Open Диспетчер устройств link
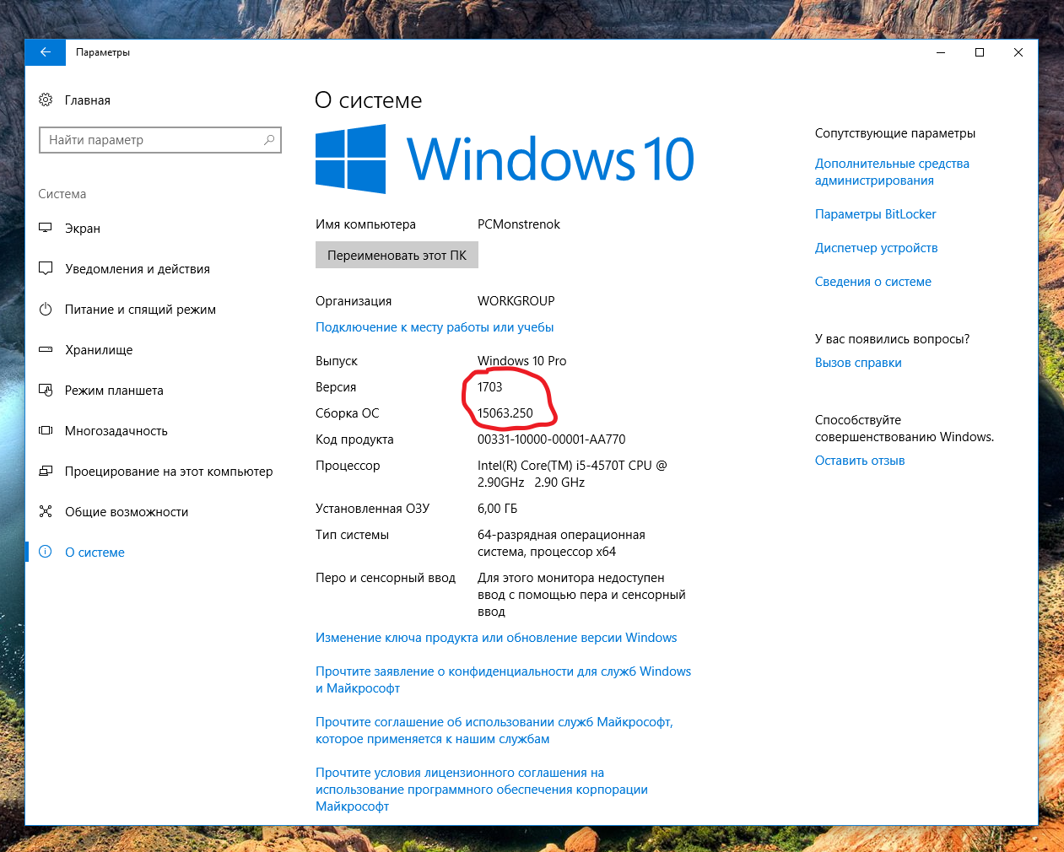 pos(876,248)
